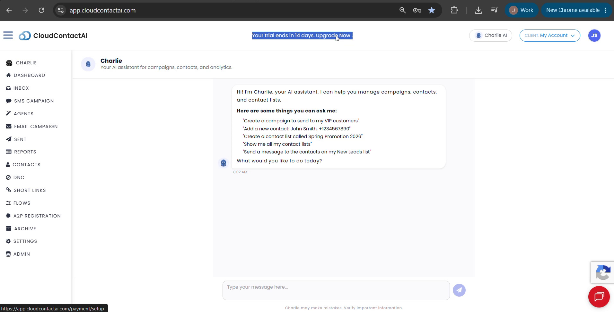This screenshot has height=312, width=614.
Task: Click the Short Links chain icon
Action: click(x=9, y=190)
